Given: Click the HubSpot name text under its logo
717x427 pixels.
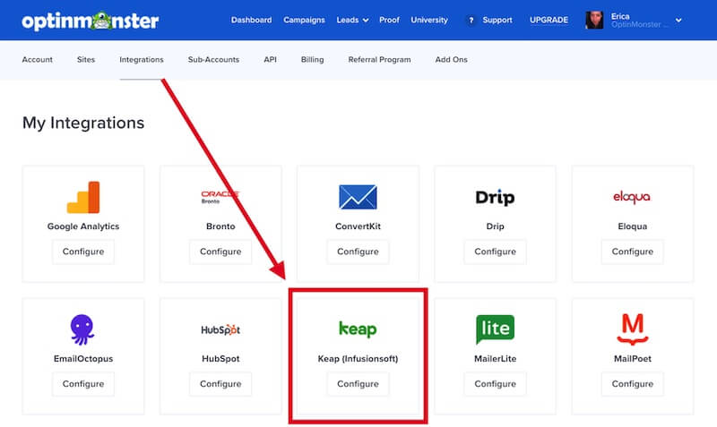Looking at the screenshot, I should tap(220, 359).
